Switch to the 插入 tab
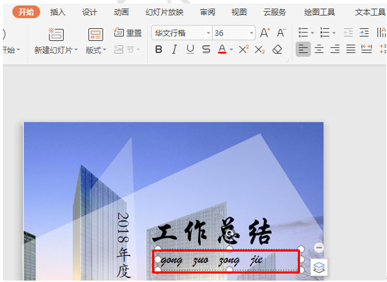This screenshot has height=282, width=387. [x=58, y=12]
